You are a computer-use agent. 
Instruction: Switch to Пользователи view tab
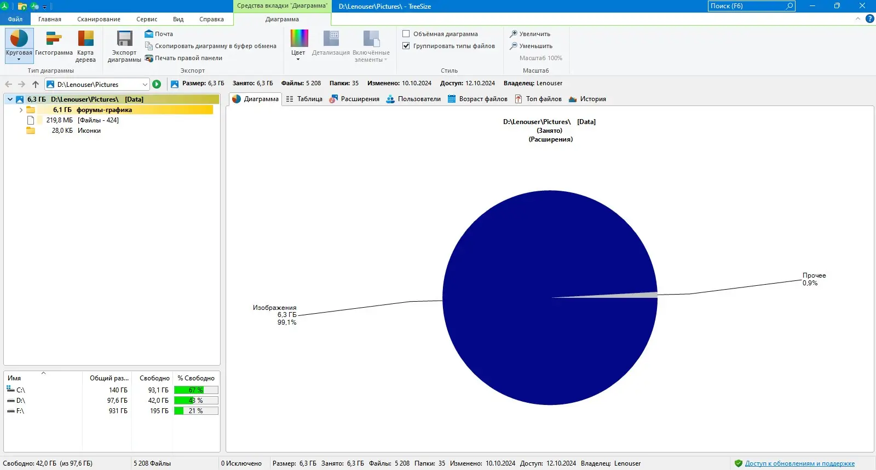(413, 99)
